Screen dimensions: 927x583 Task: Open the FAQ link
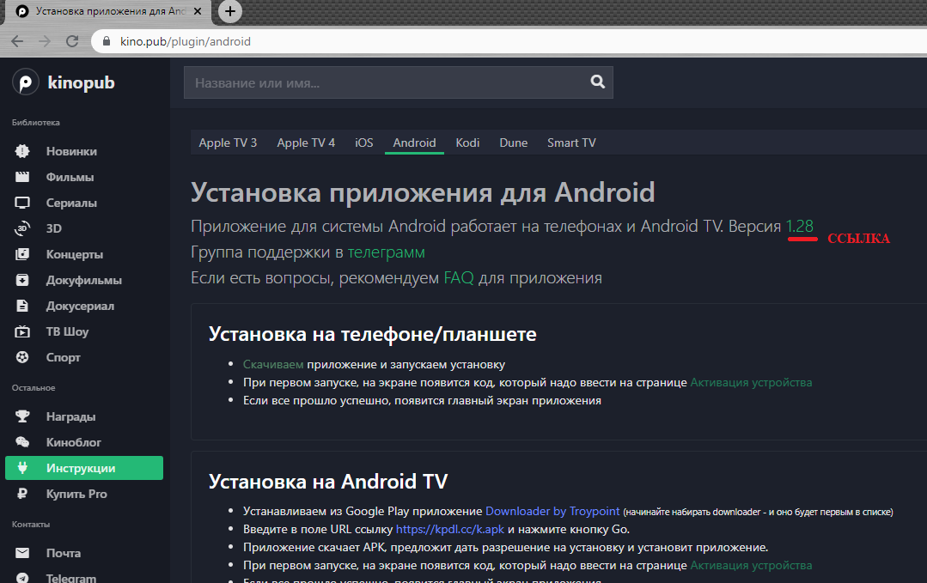pyautogui.click(x=459, y=277)
